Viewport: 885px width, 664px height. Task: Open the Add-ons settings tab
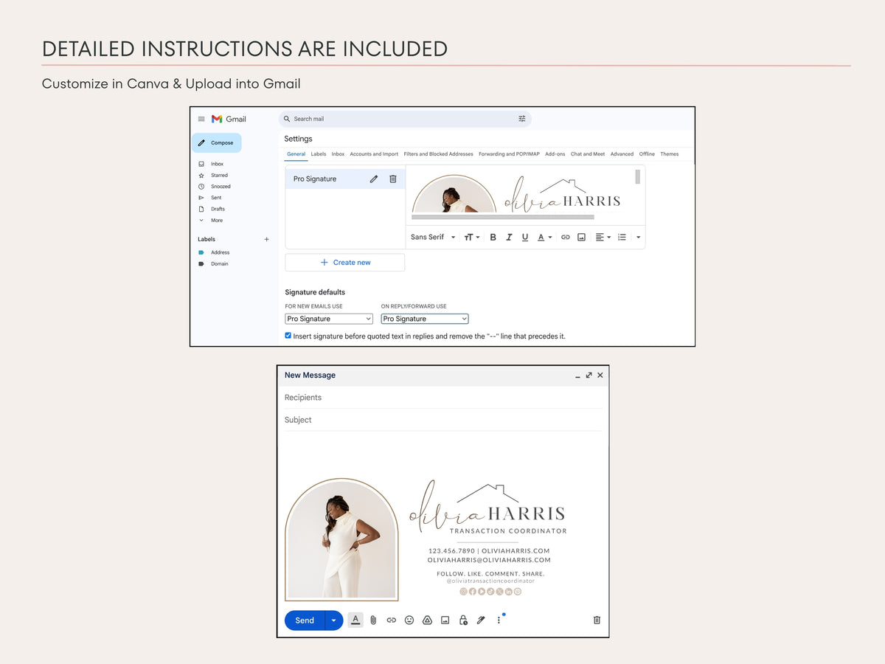pos(555,154)
